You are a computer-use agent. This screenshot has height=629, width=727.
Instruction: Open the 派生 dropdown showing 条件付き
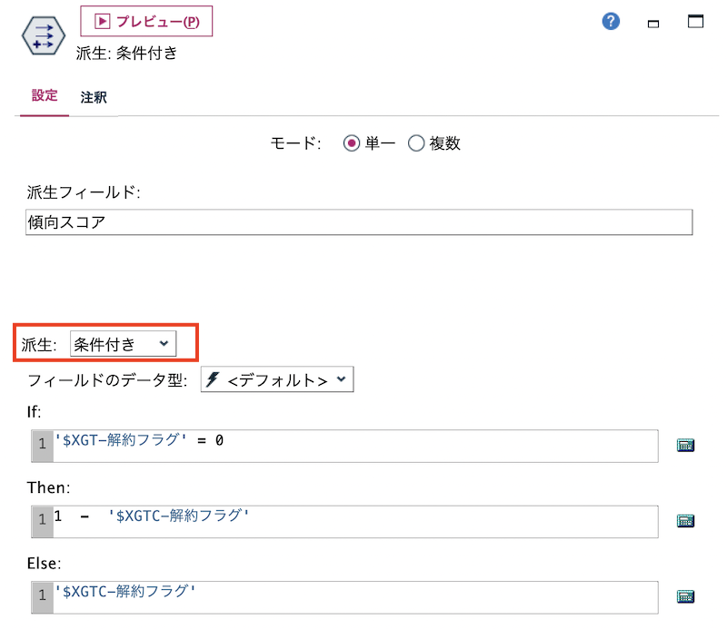124,343
